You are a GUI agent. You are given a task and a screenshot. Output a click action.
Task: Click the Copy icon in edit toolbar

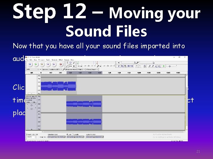[x=122, y=66]
